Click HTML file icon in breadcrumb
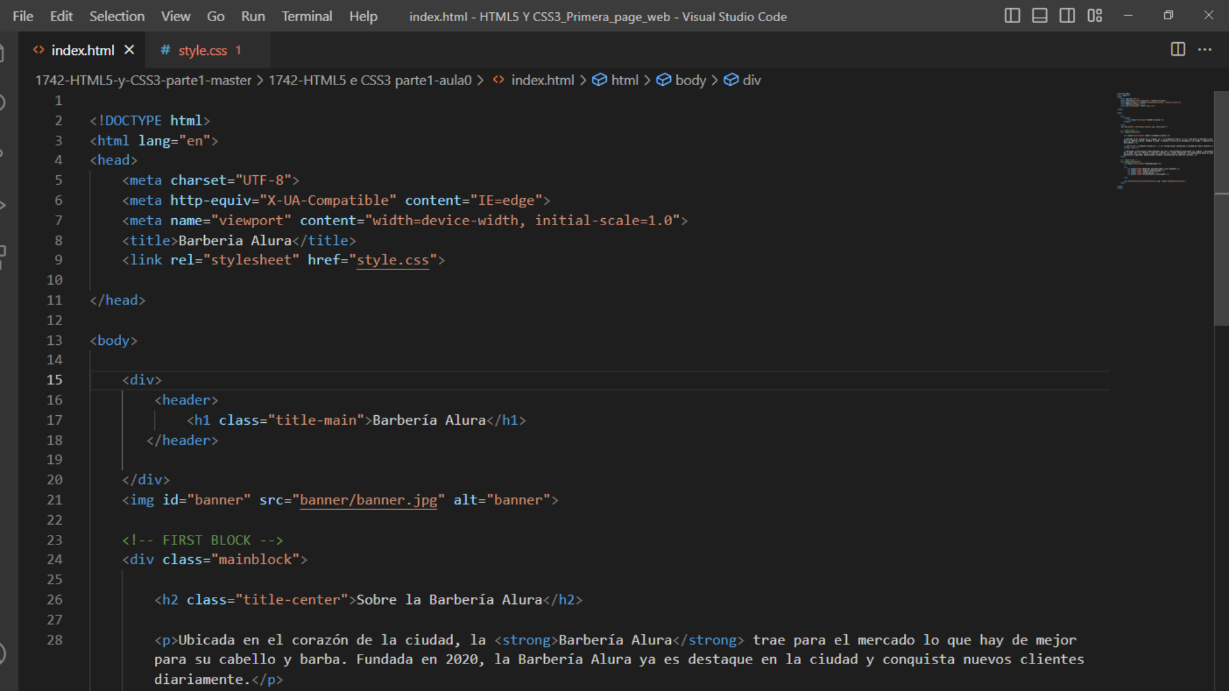The image size is (1229, 691). click(499, 80)
